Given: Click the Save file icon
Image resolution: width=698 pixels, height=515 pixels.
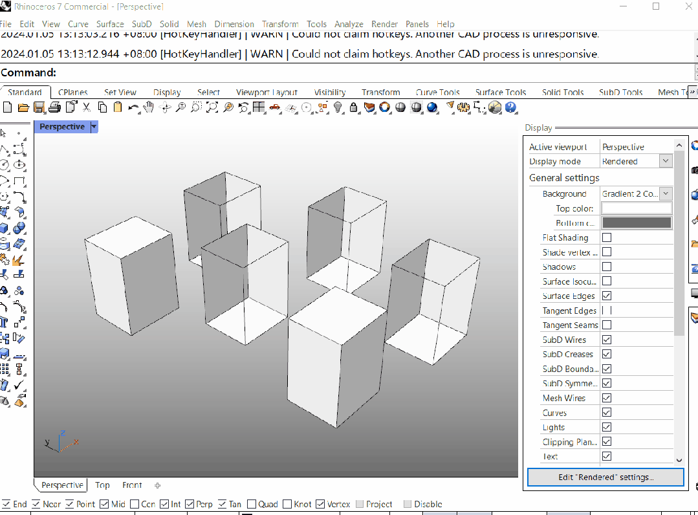Looking at the screenshot, I should pyautogui.click(x=39, y=107).
